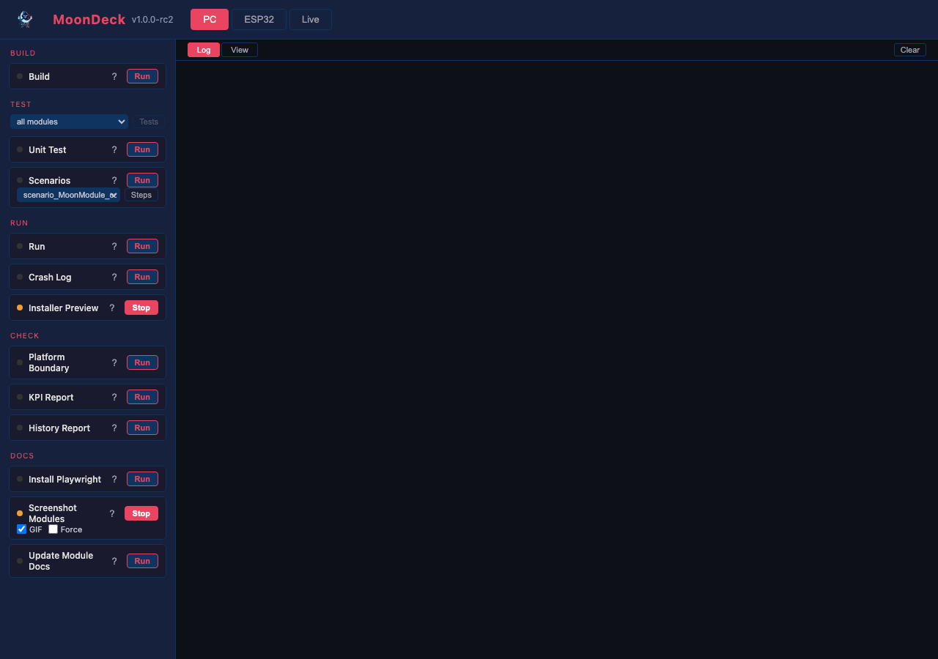
Task: Run the Unit Test task
Action: click(x=142, y=149)
